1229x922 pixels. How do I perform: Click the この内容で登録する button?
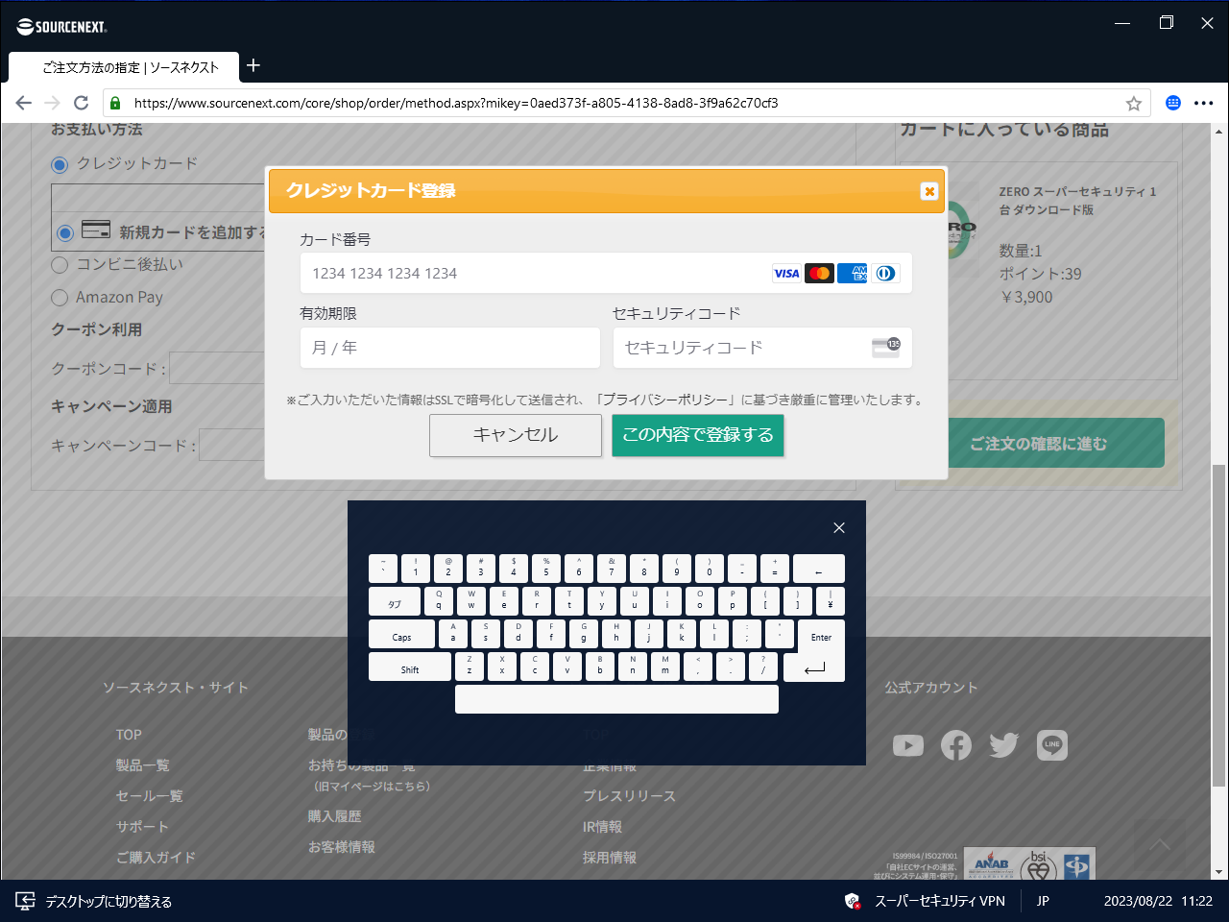698,435
